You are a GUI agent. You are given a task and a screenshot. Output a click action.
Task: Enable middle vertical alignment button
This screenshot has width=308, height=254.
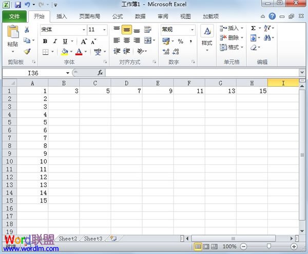126,30
